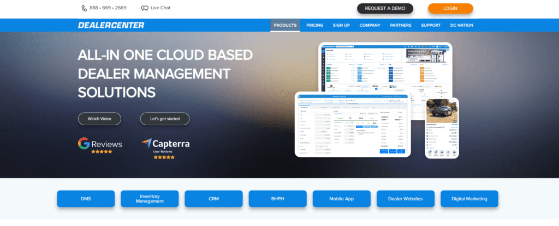Image resolution: width=559 pixels, height=226 pixels.
Task: Select the BHPH product button
Action: [277, 199]
